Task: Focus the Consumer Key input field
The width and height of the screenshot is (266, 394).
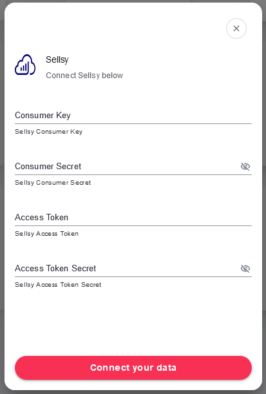Action: (133, 116)
